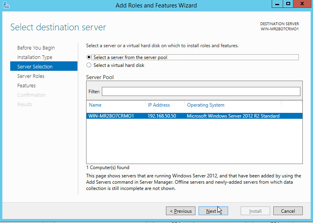Sort the server pool by Name column

95,105
